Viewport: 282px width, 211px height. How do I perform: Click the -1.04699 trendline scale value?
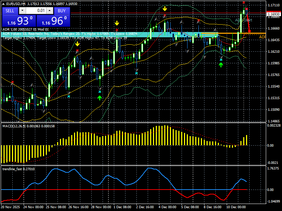(x=273, y=201)
